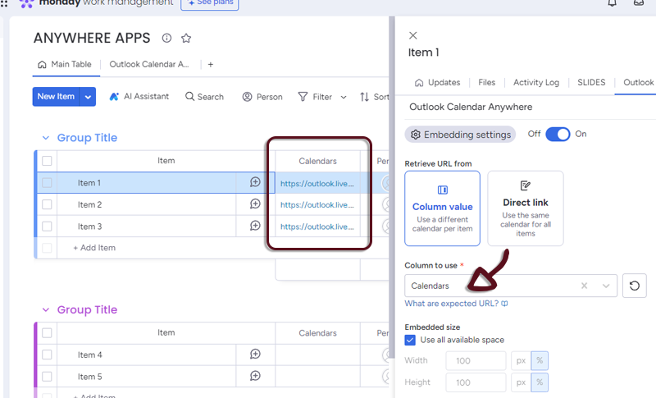Expand the Column to use dropdown

606,286
